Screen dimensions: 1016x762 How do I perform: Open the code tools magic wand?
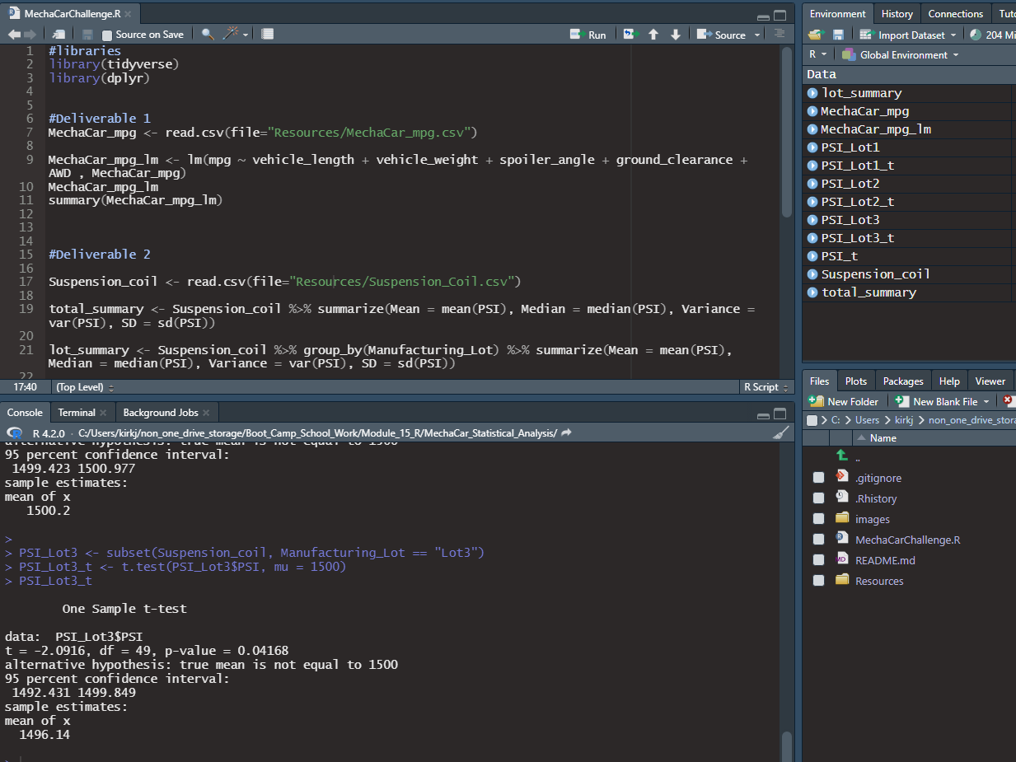click(232, 34)
